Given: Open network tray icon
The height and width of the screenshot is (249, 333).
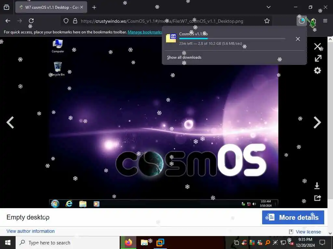Looking at the screenshot, I should (283, 243).
